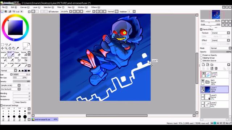Open the Layer menu
Viewport: 232px width, 130px height.
pyautogui.click(x=36, y=7)
